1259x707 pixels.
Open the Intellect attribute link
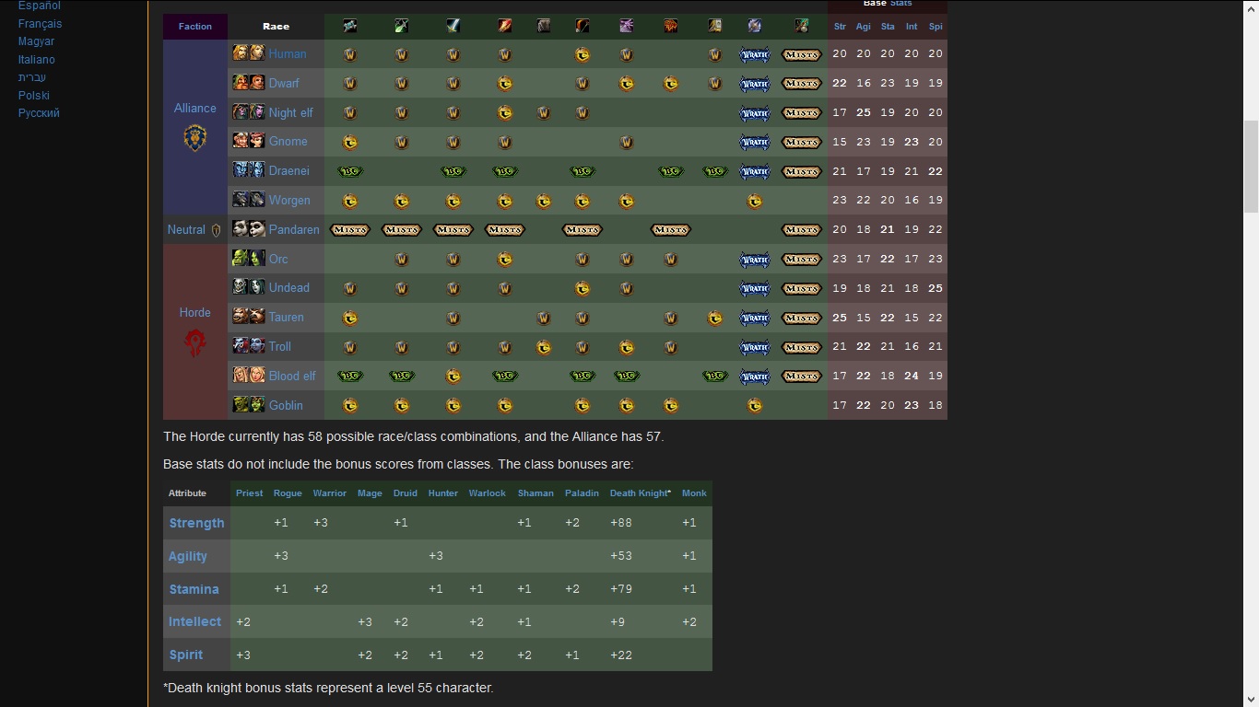tap(194, 621)
